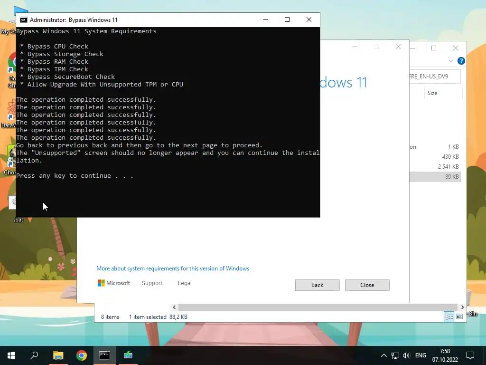Select Command Prompt taskbar icon

104,355
